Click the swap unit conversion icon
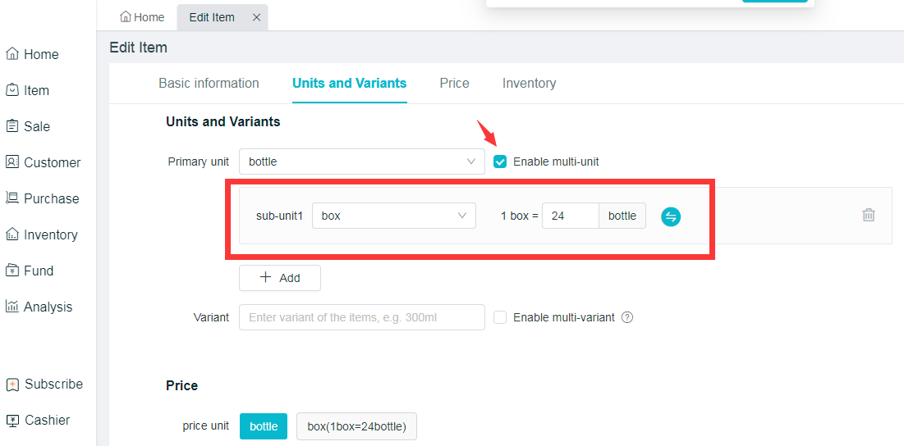 tap(671, 216)
